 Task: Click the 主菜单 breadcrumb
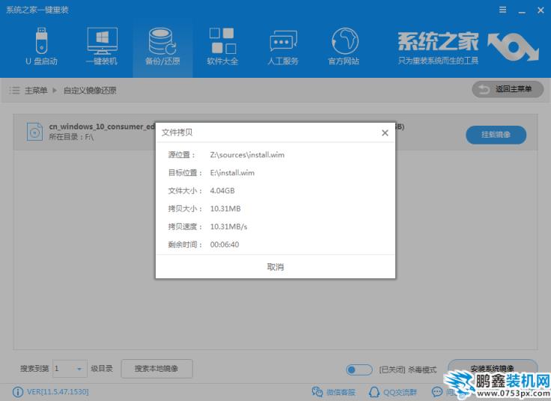36,91
